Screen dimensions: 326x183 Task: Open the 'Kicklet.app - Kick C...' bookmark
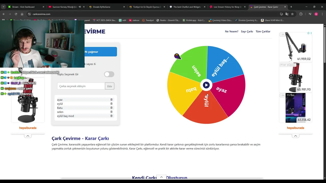pyautogui.click(x=194, y=20)
